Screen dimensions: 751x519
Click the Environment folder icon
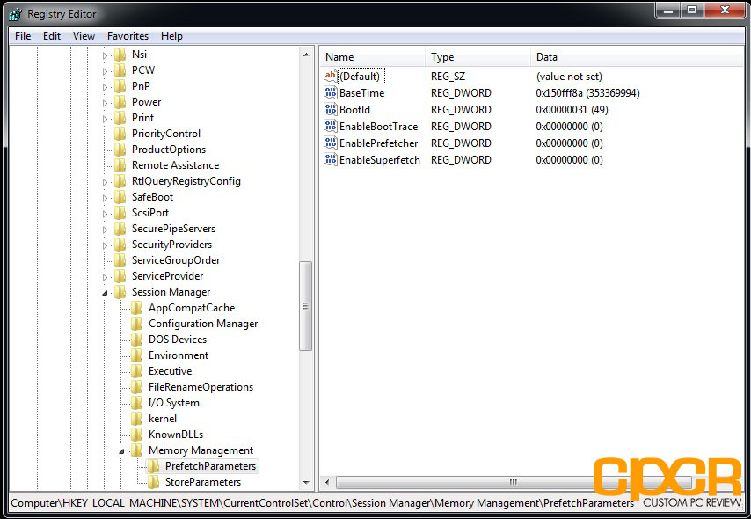pos(136,355)
